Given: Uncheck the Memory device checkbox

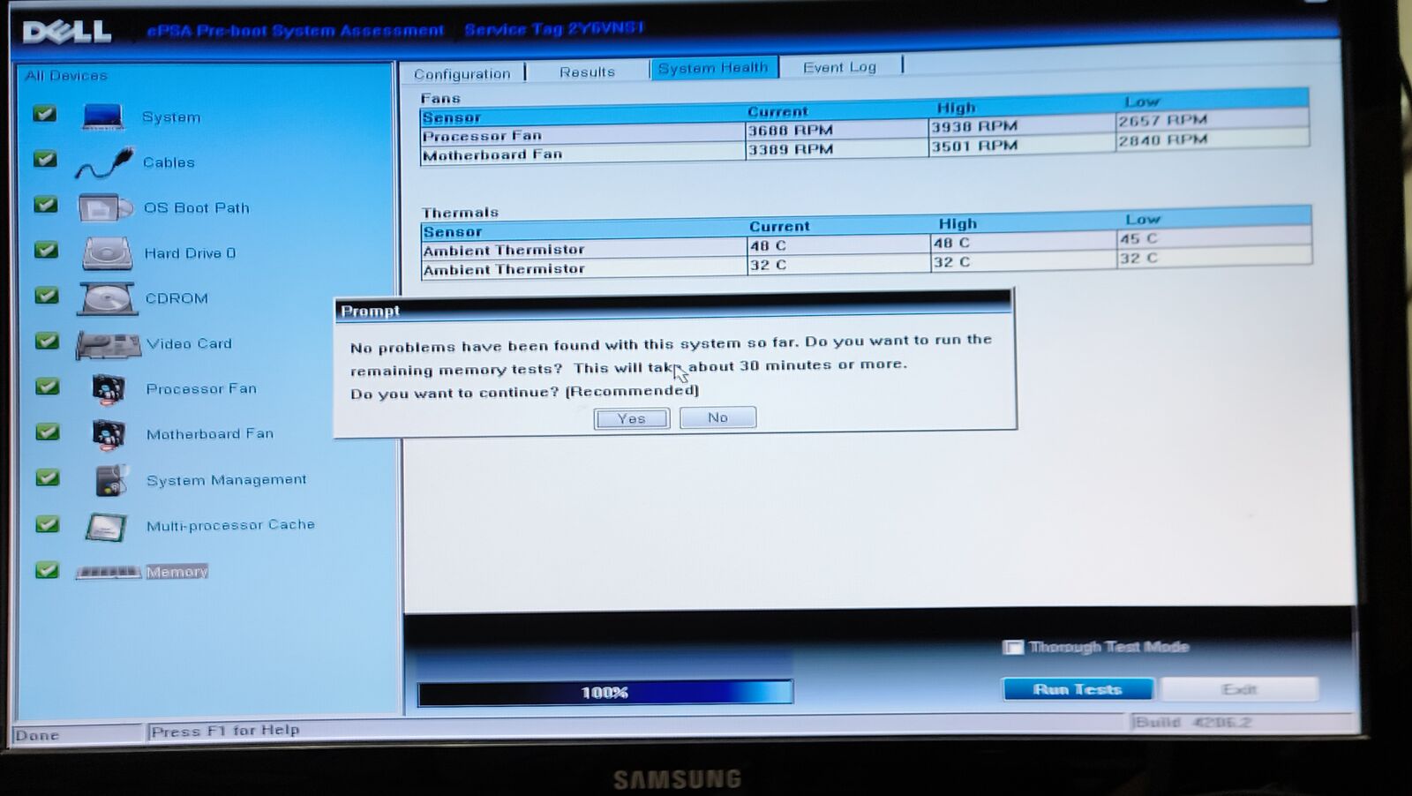Looking at the screenshot, I should pos(47,570).
